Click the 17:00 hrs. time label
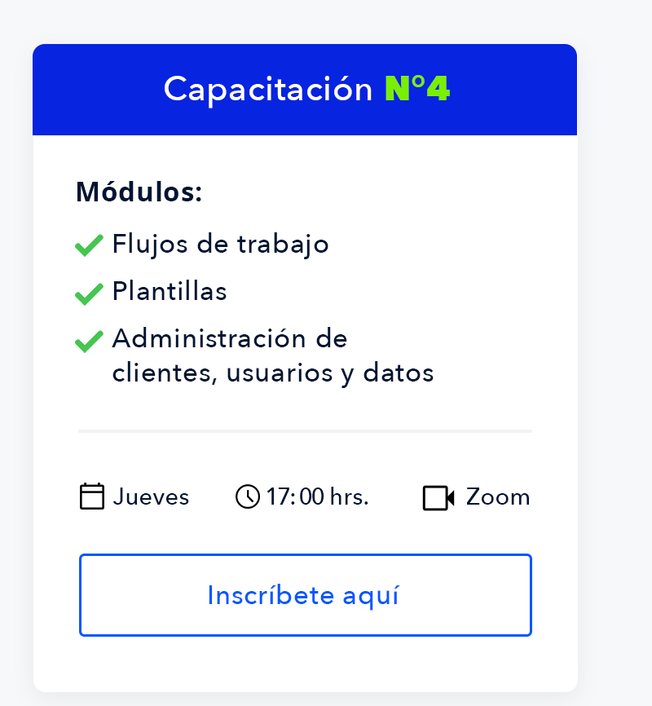652x706 pixels. tap(318, 497)
